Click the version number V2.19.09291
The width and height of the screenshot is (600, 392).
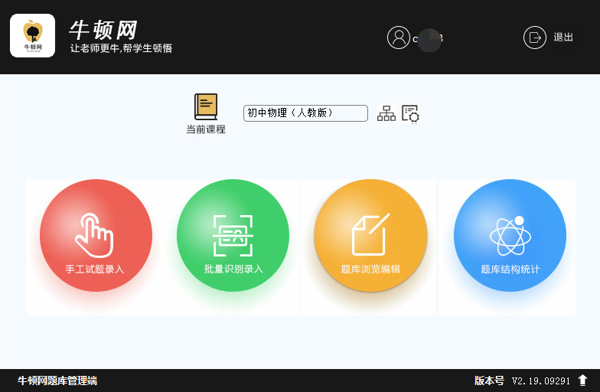540,381
